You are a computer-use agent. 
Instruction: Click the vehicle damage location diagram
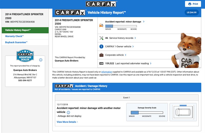183,112
